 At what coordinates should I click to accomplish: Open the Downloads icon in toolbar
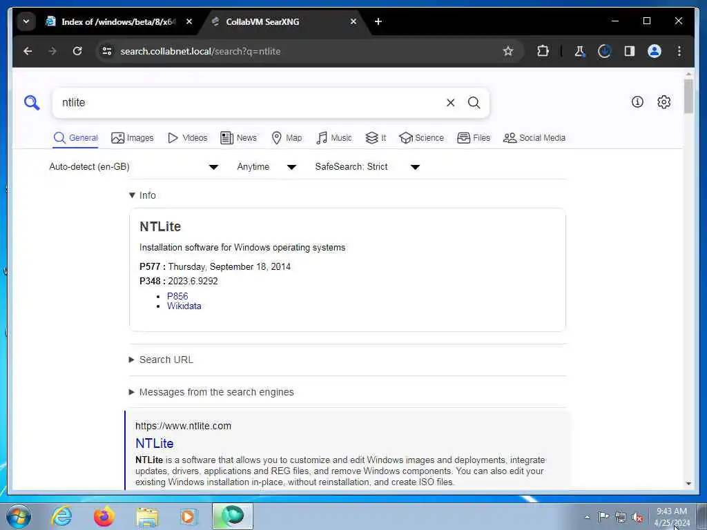coord(604,51)
